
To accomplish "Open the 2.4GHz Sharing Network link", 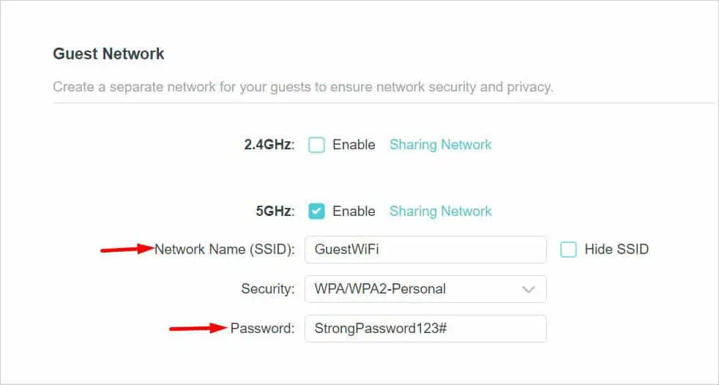I will pos(440,145).
